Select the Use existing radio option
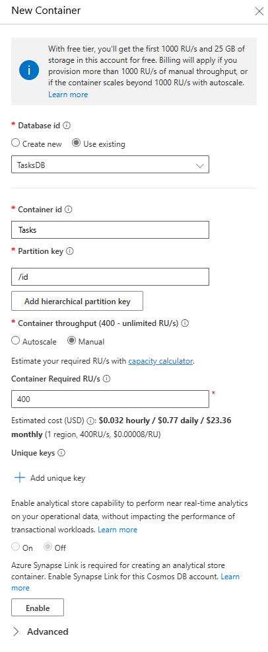 tap(77, 143)
